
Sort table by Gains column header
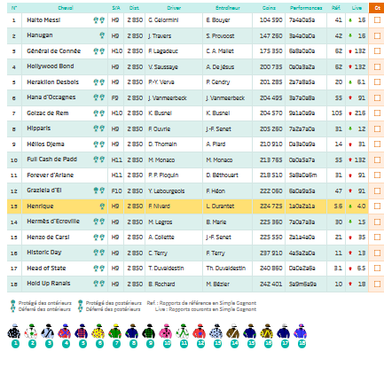pos(269,8)
